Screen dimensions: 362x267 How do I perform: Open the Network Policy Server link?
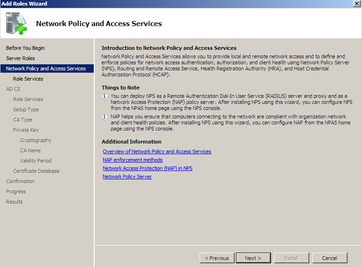tap(127, 177)
